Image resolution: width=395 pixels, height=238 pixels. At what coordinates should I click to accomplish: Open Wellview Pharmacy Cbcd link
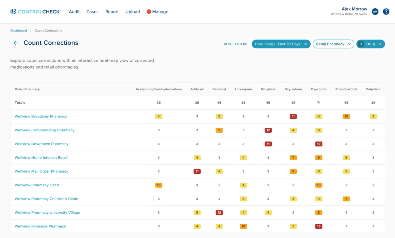tap(37, 185)
